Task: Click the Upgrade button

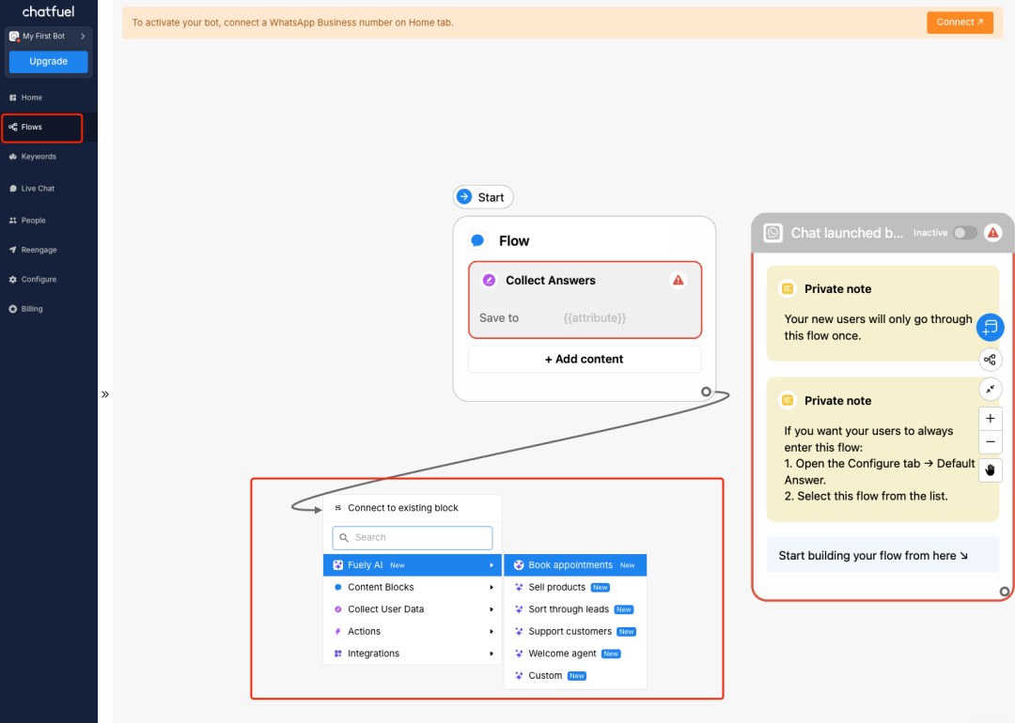Action: (x=49, y=61)
